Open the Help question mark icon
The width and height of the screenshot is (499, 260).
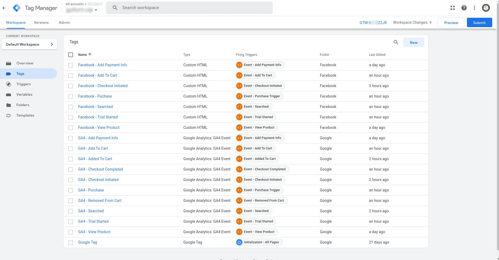(464, 8)
